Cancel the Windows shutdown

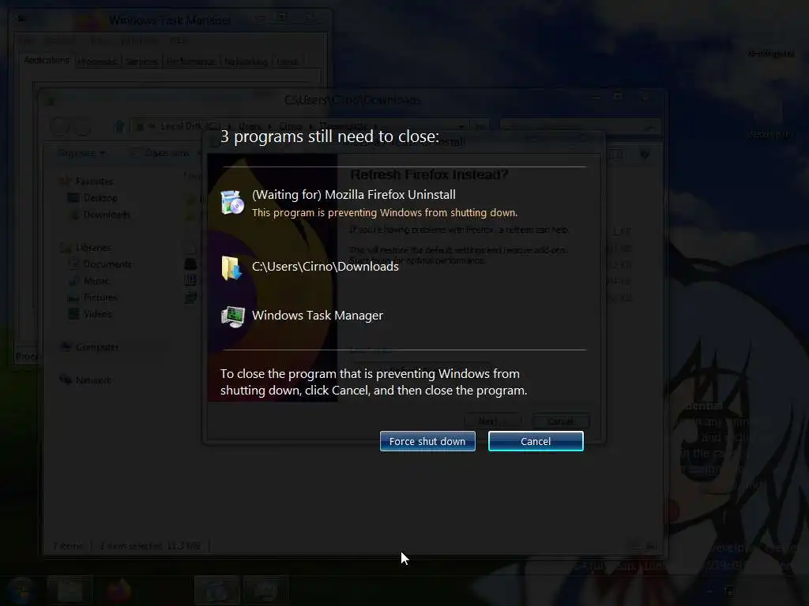pos(536,441)
